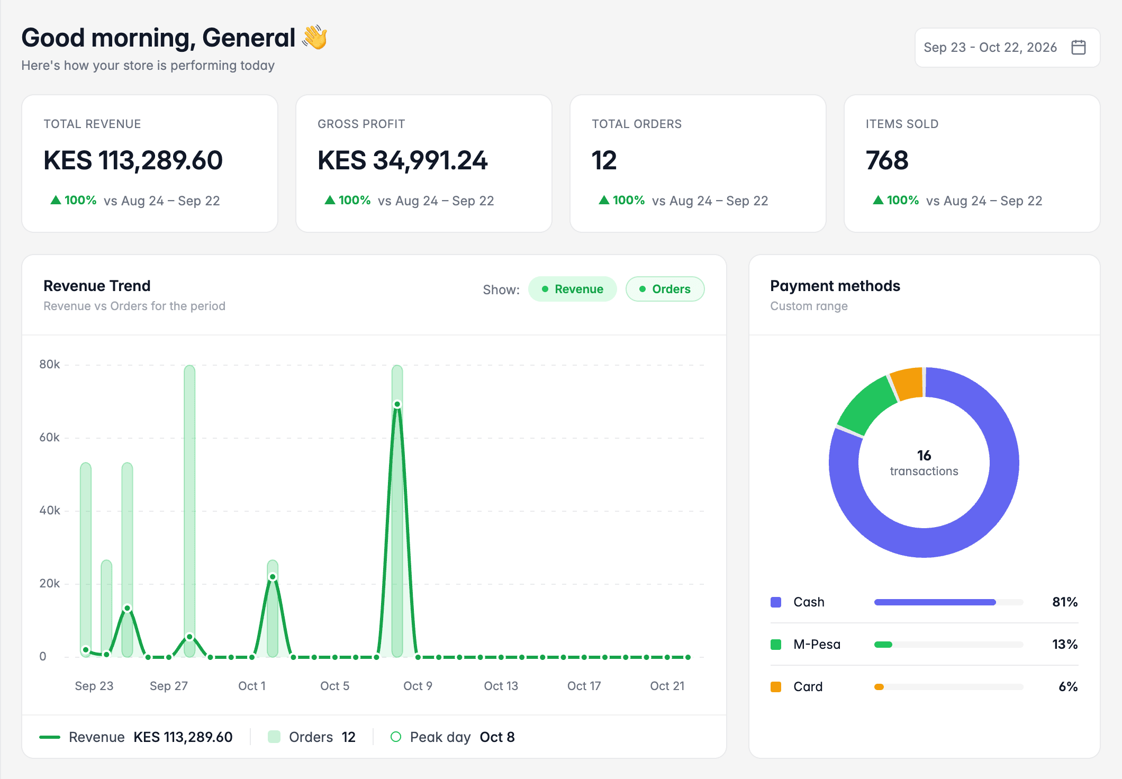This screenshot has height=779, width=1122.
Task: Click the footer Revenue KES 113,289.60 value
Action: pyautogui.click(x=183, y=737)
